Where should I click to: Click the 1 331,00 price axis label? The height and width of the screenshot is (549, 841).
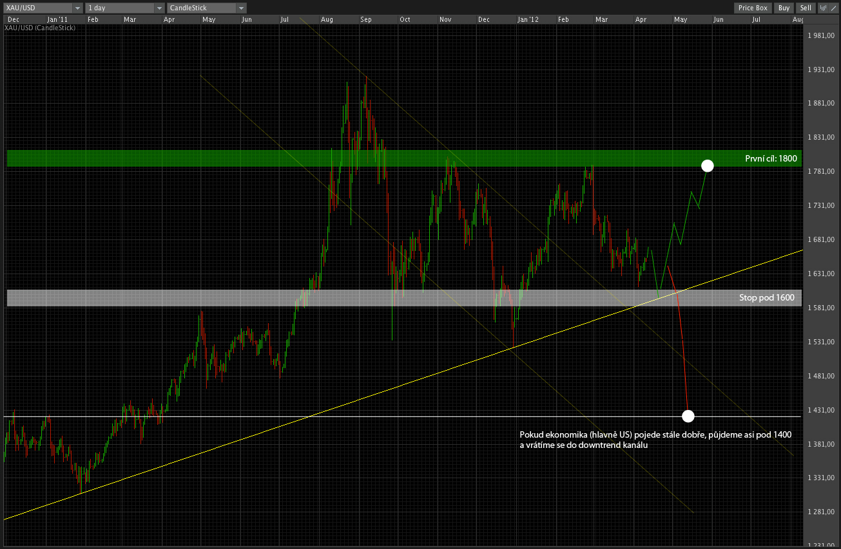click(x=821, y=478)
